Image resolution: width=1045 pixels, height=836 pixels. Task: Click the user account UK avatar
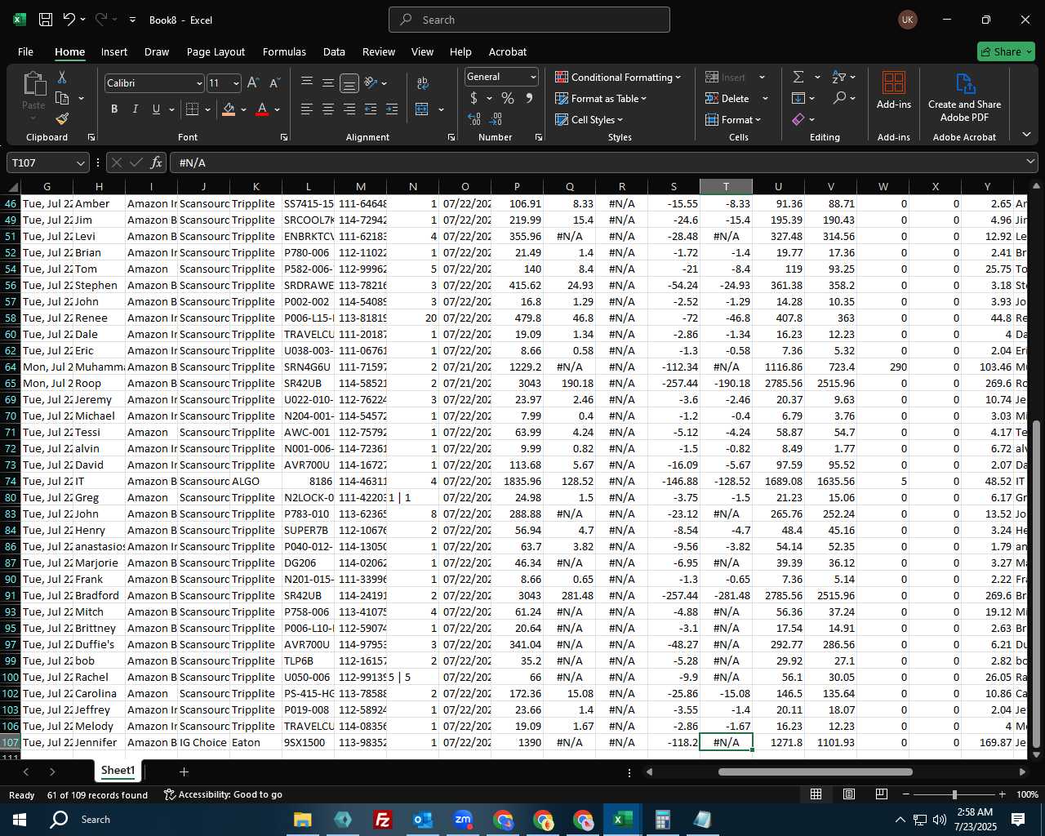click(x=907, y=20)
